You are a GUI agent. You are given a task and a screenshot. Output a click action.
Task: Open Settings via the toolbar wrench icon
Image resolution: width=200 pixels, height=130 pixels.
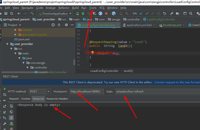[x=172, y=14]
